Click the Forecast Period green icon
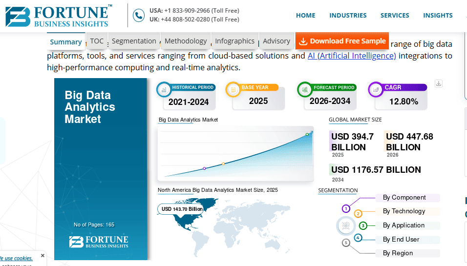This screenshot has height=266, width=467. click(x=305, y=89)
